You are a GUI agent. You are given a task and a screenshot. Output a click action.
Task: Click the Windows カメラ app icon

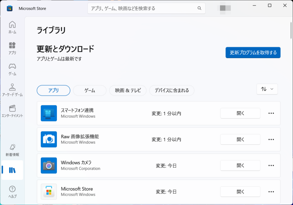(x=49, y=166)
